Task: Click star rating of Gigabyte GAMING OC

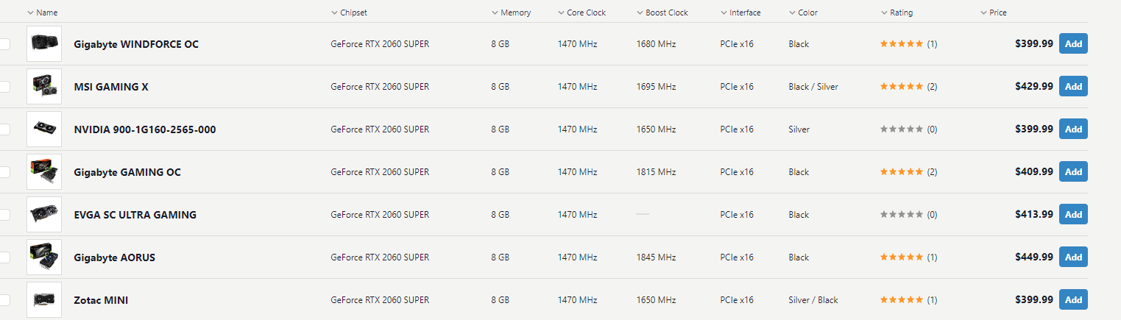Action: pos(902,172)
